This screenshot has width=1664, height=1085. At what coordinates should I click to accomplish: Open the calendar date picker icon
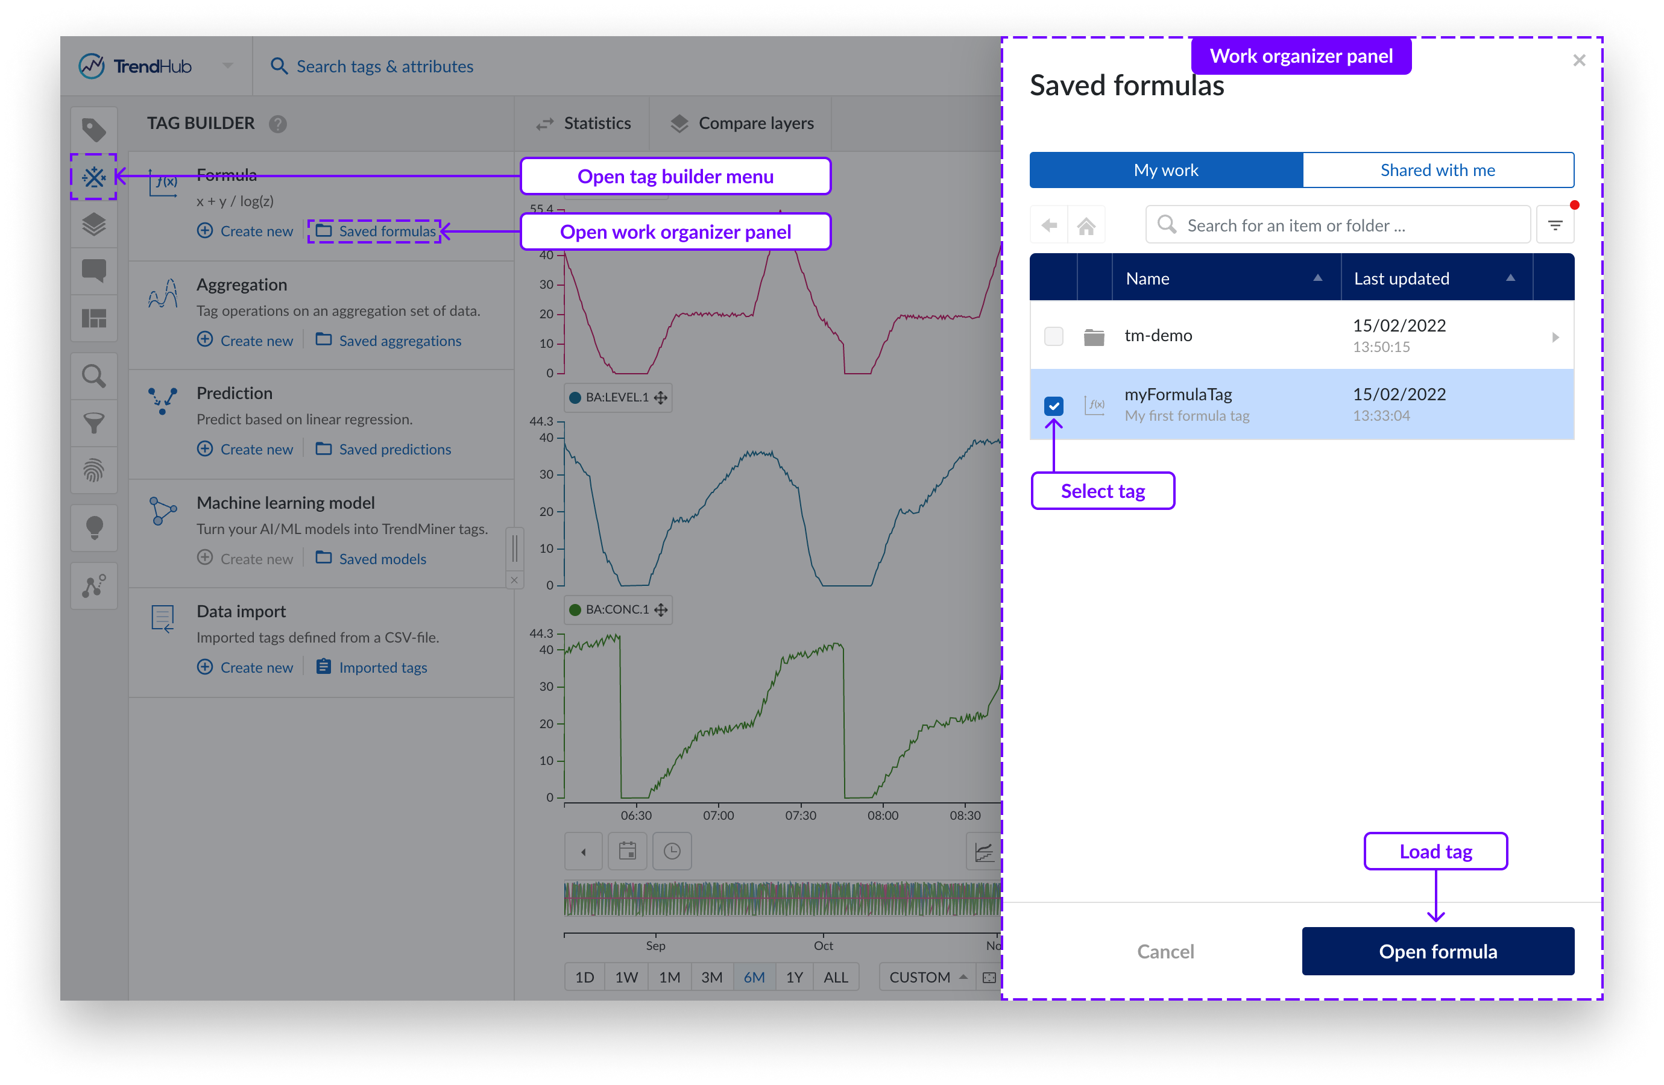point(627,852)
